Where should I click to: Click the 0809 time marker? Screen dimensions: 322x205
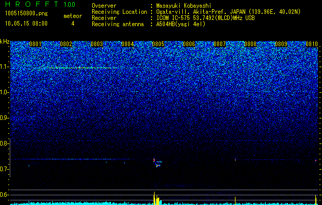point(281,44)
